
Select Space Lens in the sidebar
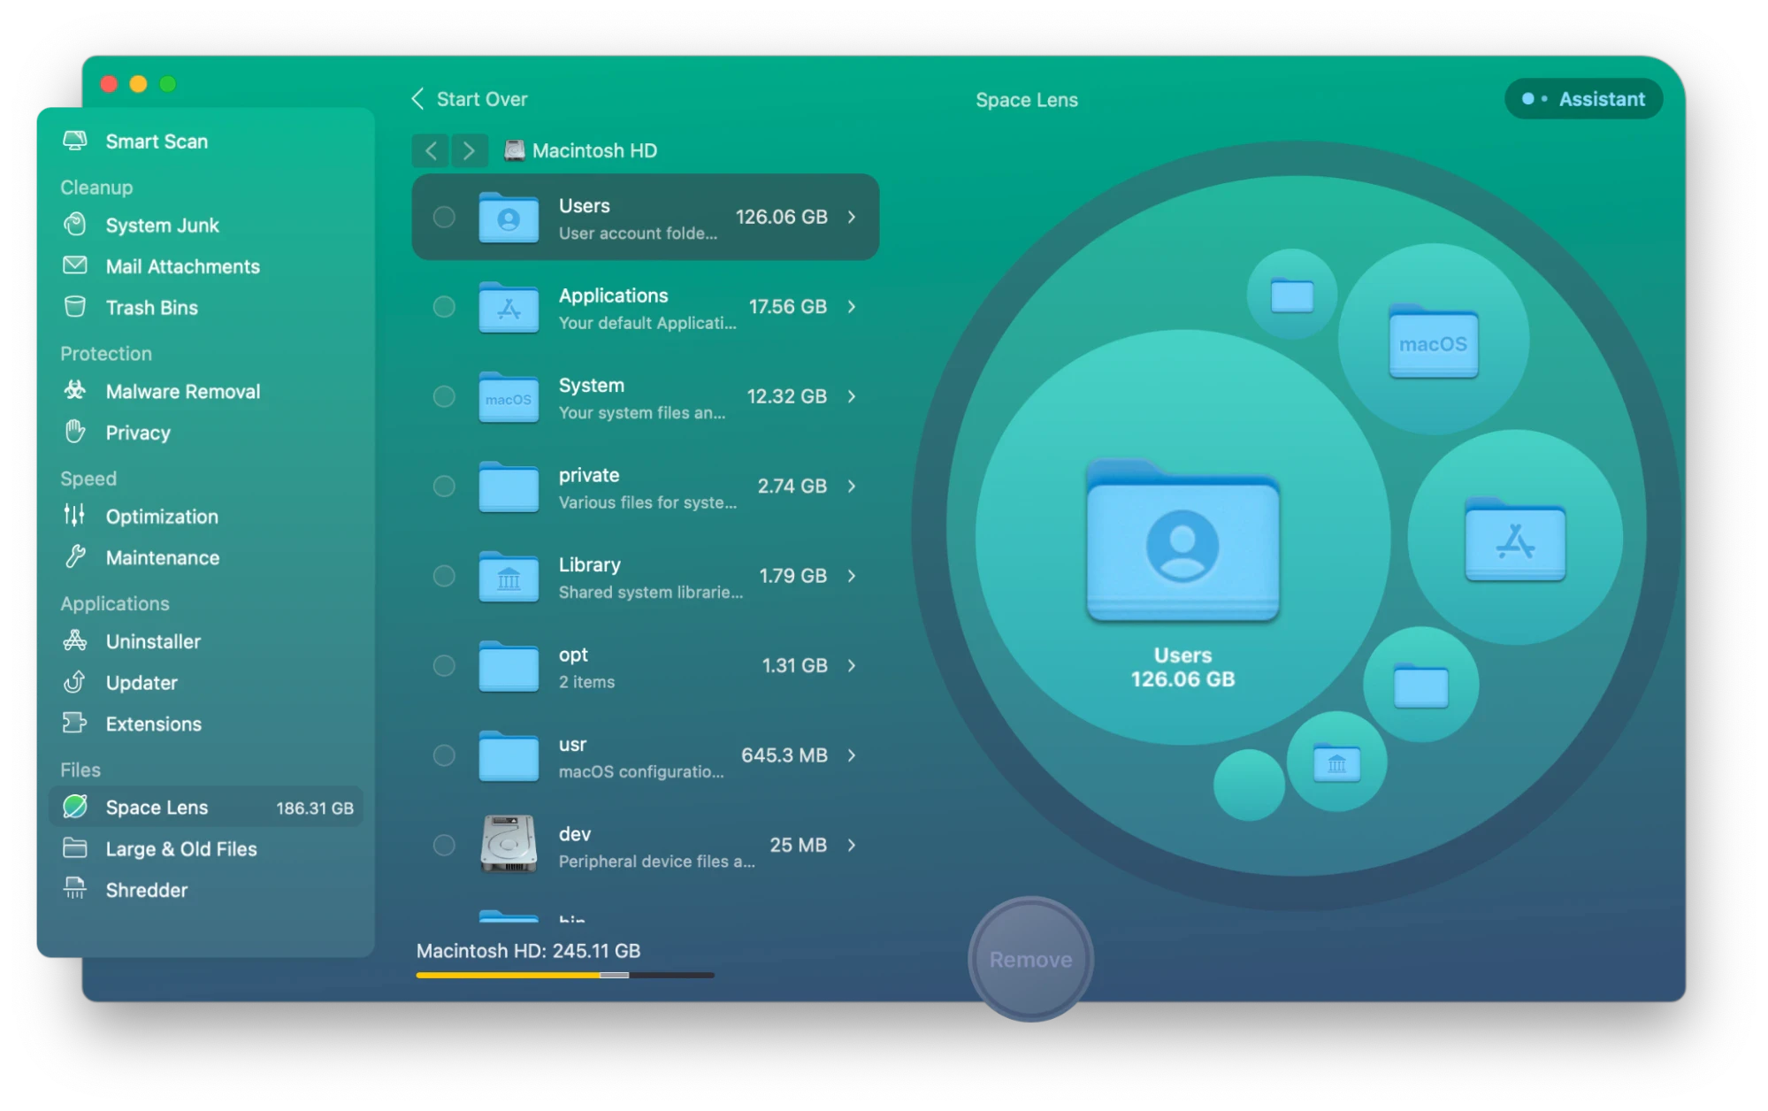click(156, 807)
